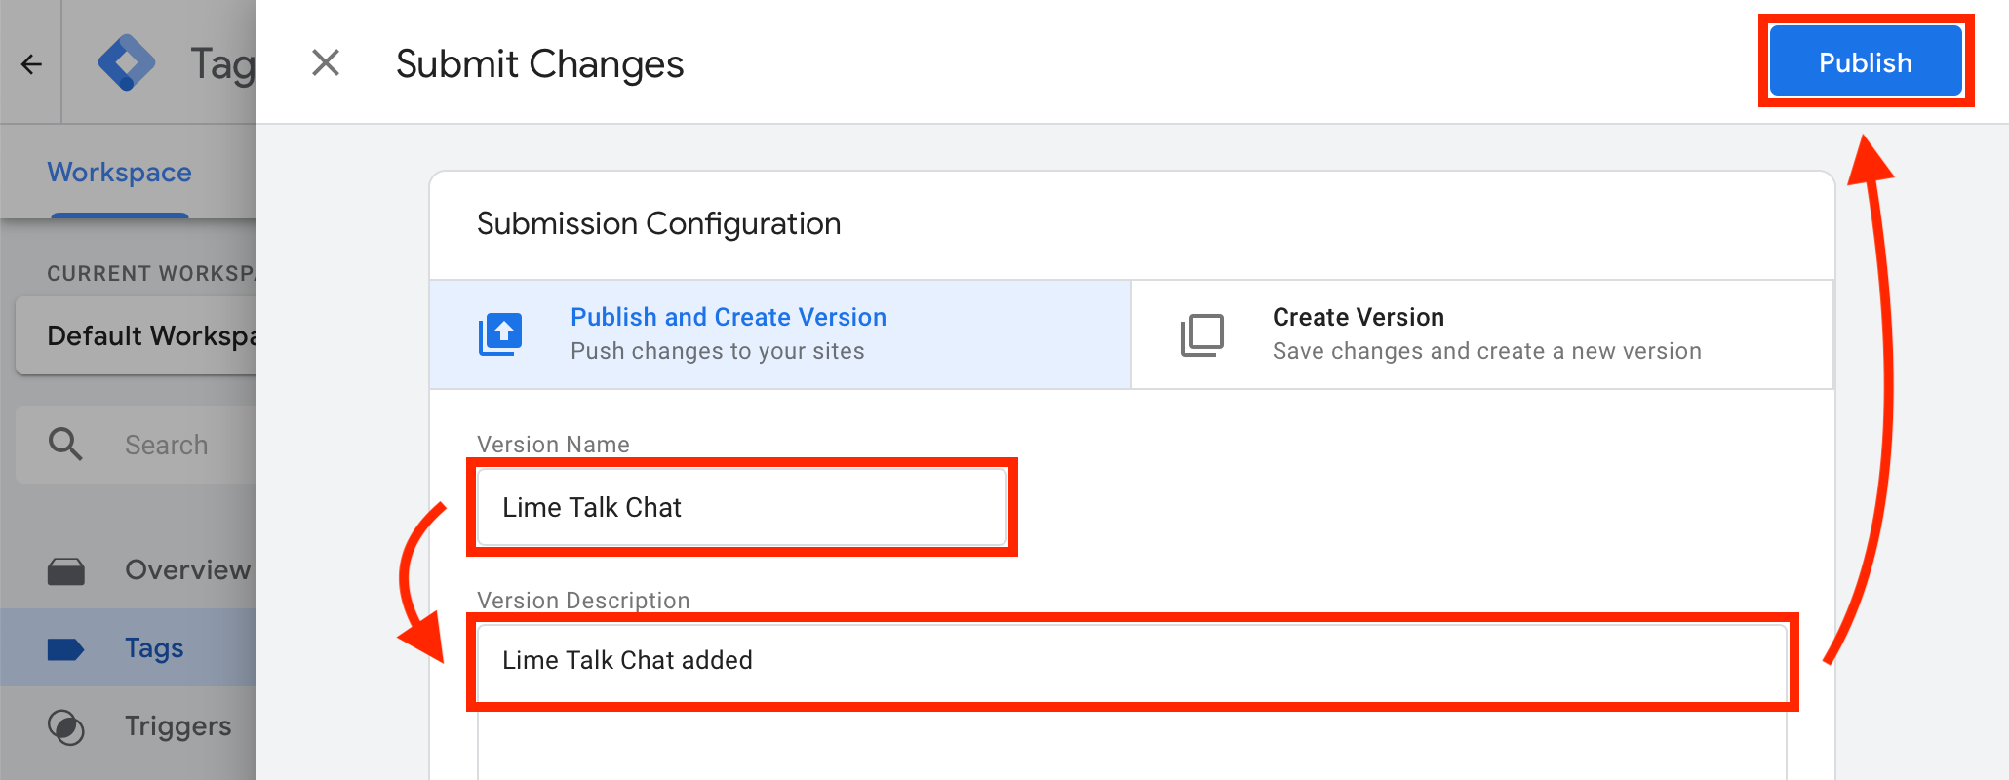Expand the Default Workspace selector
This screenshot has height=780, width=2009.
point(136,335)
